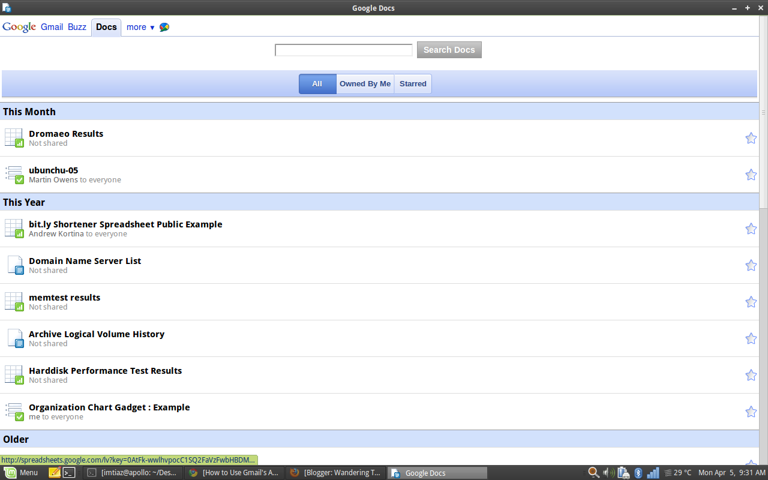Click the Andrew Kortina owner name
The height and width of the screenshot is (480, 768).
[56, 234]
